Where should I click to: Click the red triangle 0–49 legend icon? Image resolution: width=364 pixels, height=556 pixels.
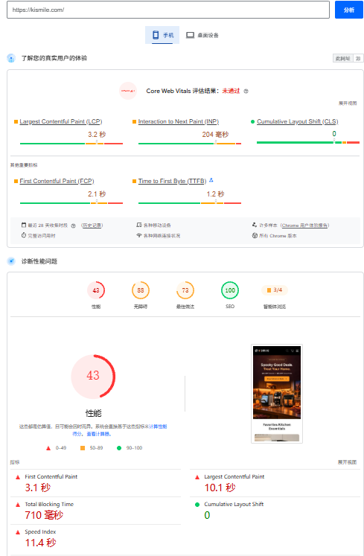48,448
